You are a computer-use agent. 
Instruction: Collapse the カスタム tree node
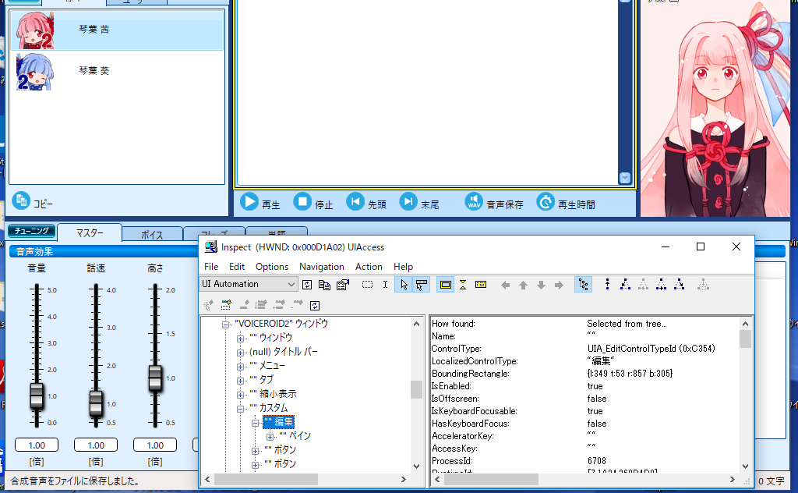click(241, 408)
